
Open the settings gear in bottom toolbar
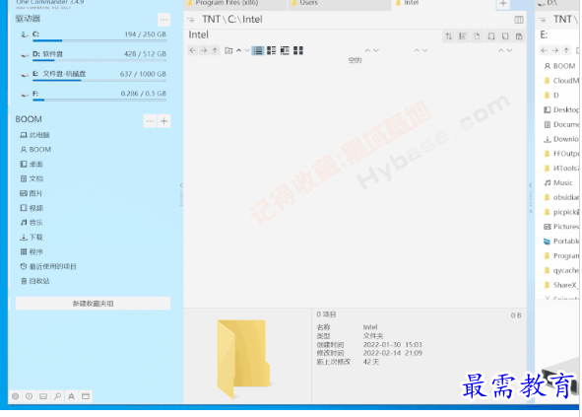pyautogui.click(x=15, y=396)
